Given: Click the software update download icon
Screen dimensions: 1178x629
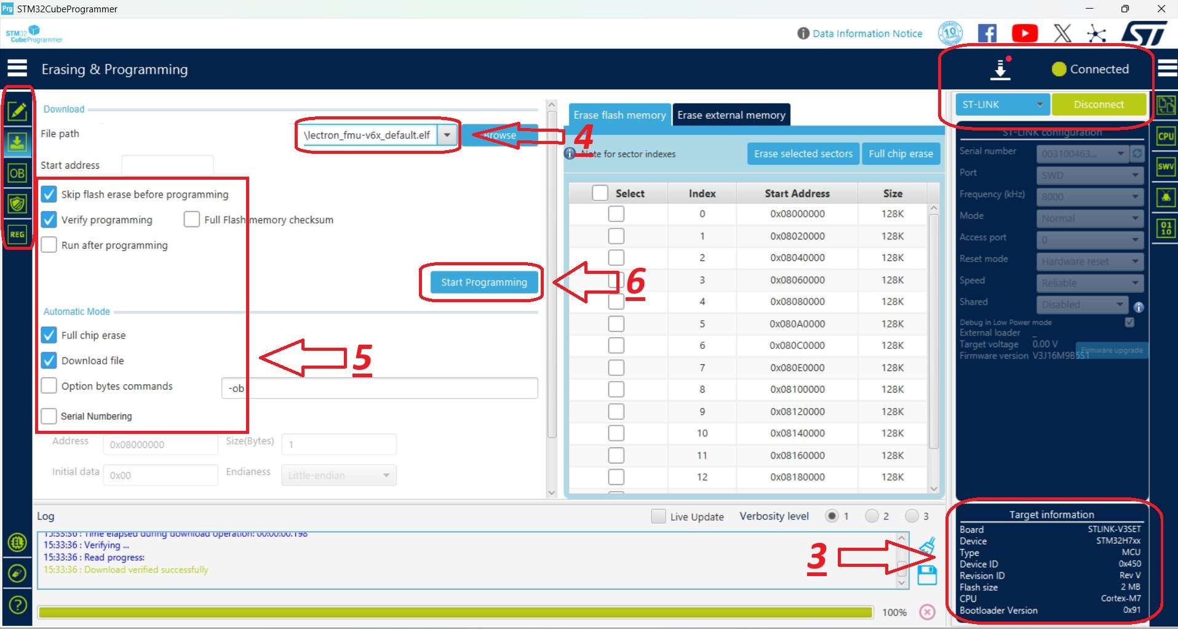Looking at the screenshot, I should [1001, 69].
